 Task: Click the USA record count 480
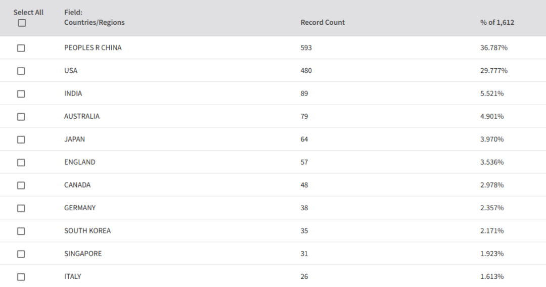click(x=306, y=71)
